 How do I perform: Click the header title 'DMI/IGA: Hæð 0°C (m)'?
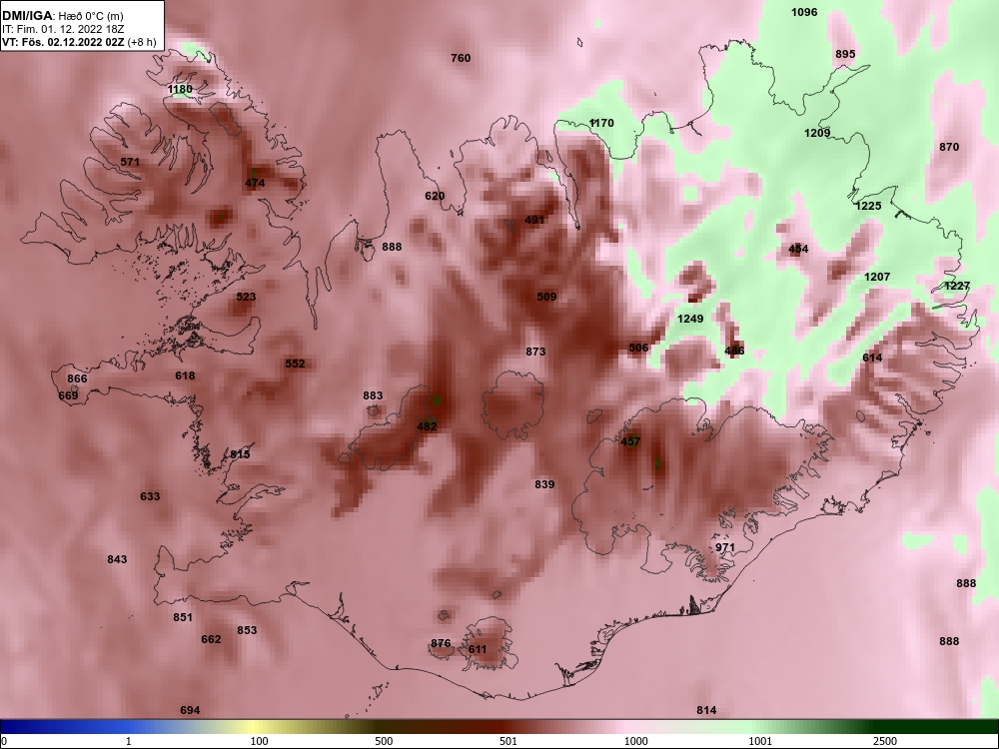point(62,16)
